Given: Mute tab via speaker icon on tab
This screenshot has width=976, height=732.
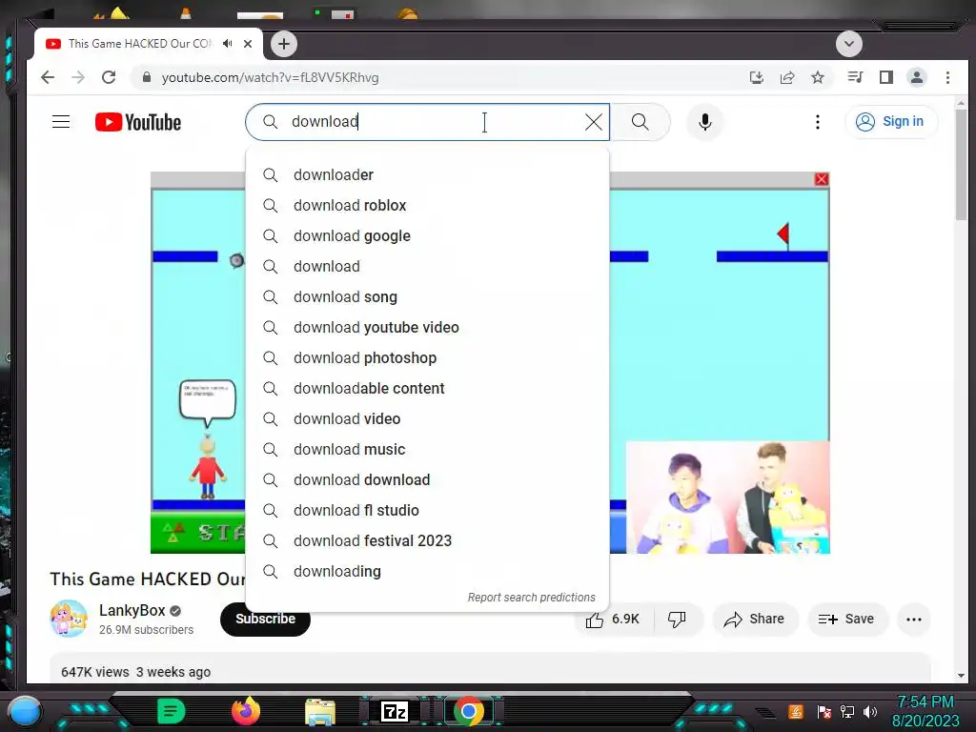Looking at the screenshot, I should click(x=227, y=44).
